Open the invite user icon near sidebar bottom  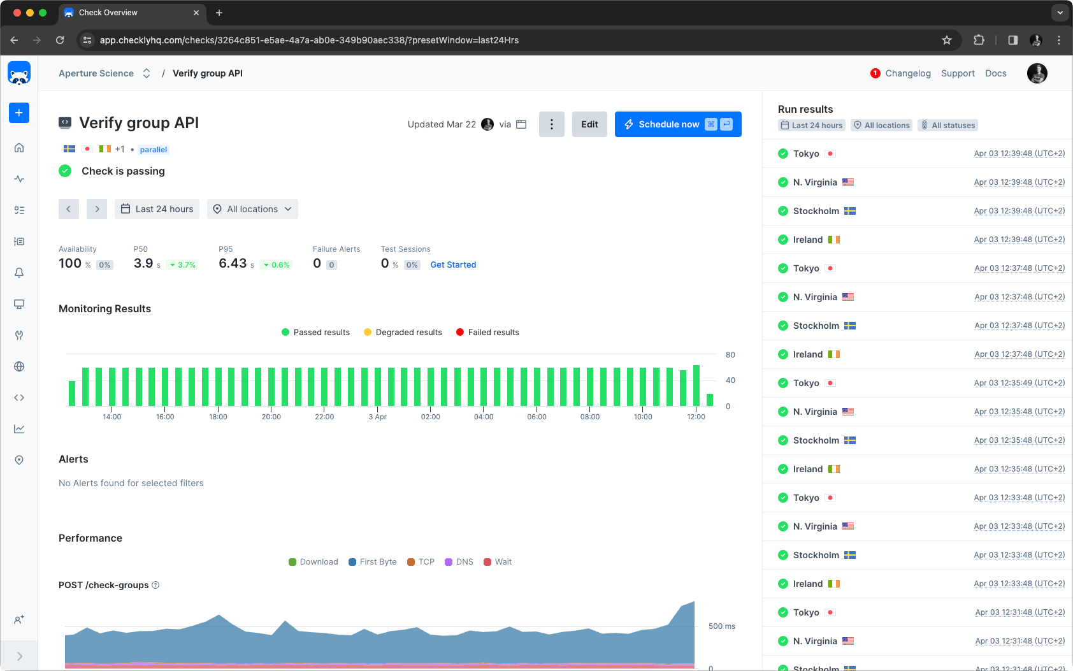point(19,619)
